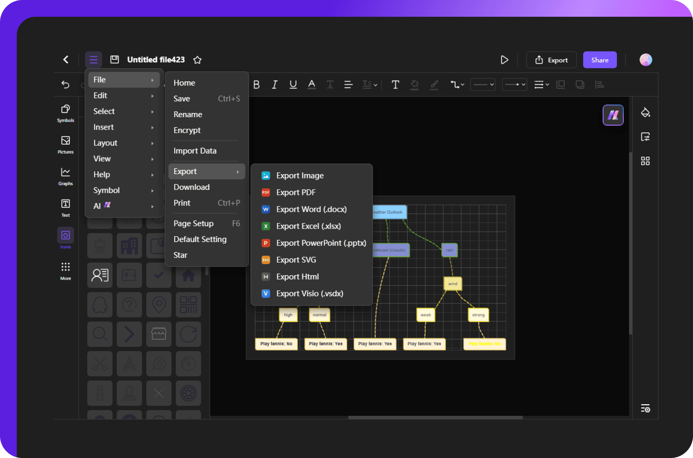Click the hamburger main menu icon
The width and height of the screenshot is (693, 458).
[x=93, y=60]
